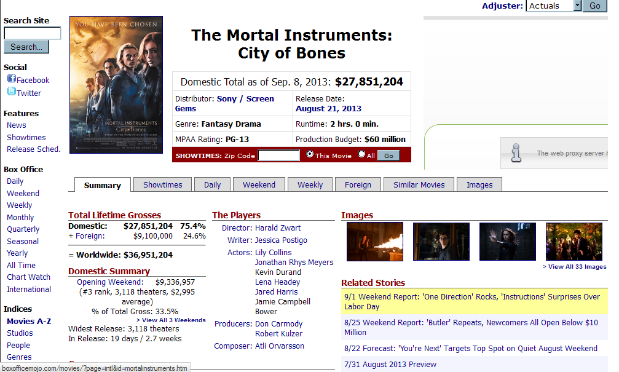Viewport: 619px width, 372px height.
Task: Open the Daily box office sidebar link
Action: pos(15,181)
